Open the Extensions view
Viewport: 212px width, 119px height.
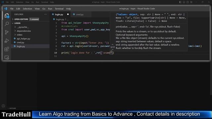click(x=7, y=49)
